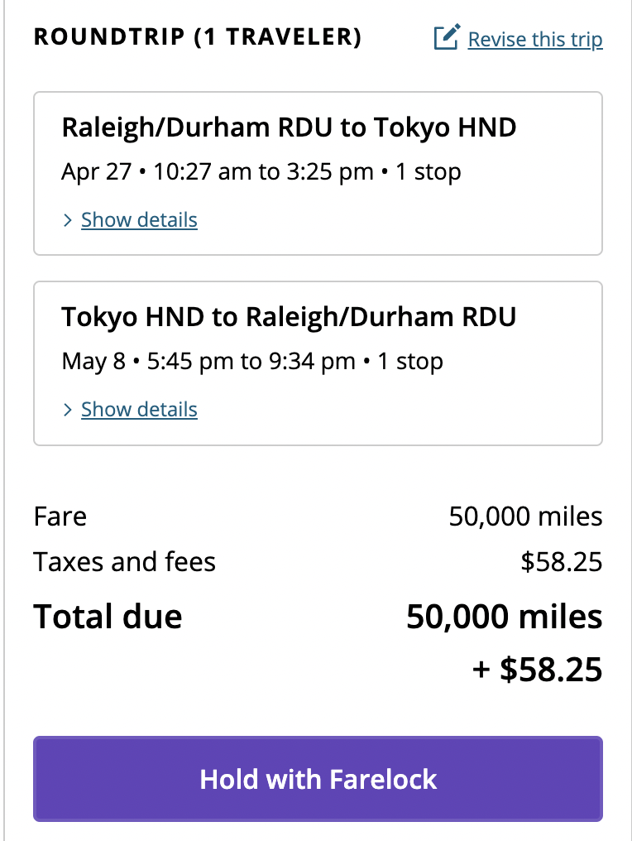Click the pencil edit icon beside Revise this trip
Viewport: 632px width, 841px height.
pyautogui.click(x=447, y=37)
